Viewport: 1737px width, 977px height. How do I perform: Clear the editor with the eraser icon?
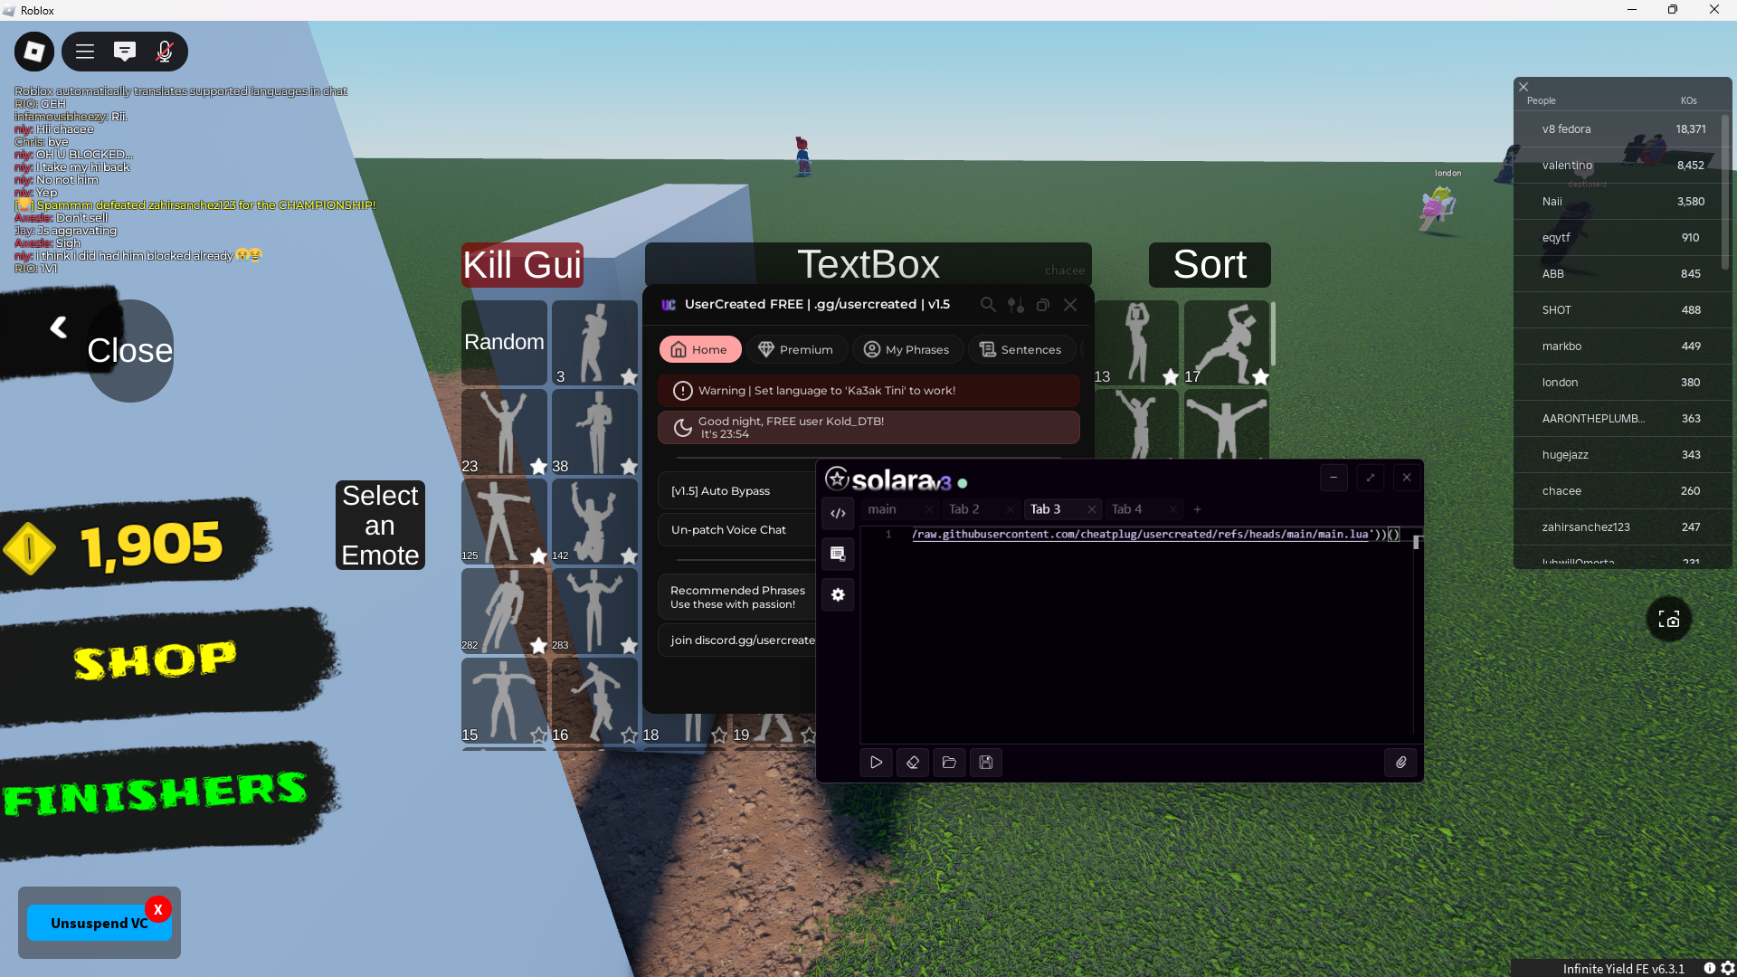tap(913, 763)
